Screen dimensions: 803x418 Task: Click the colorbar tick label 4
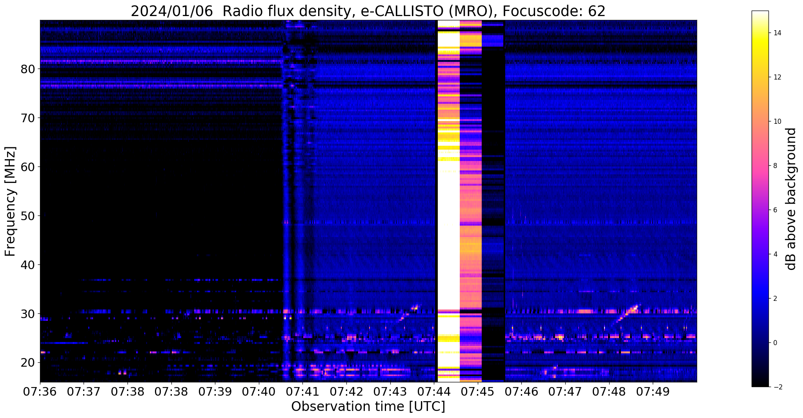point(775,254)
